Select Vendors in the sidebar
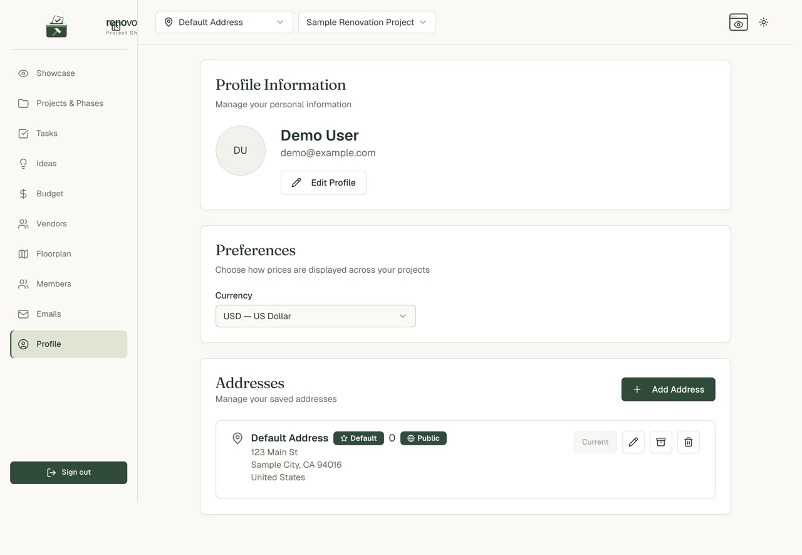The height and width of the screenshot is (555, 802). [68, 224]
